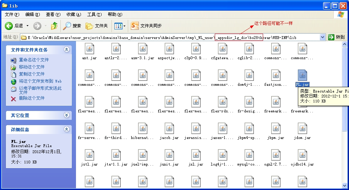Click Delete this file link
The height and width of the screenshot is (190, 349).
point(32,98)
